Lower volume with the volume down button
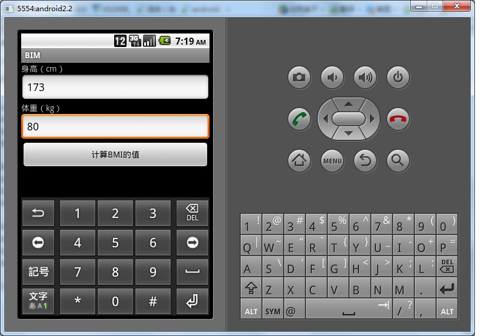 coord(332,77)
